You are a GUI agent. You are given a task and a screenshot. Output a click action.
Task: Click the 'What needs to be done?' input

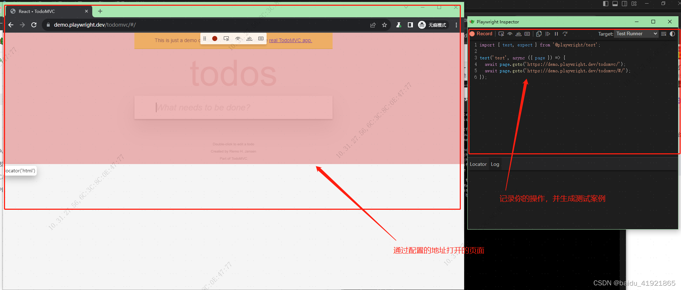(233, 107)
